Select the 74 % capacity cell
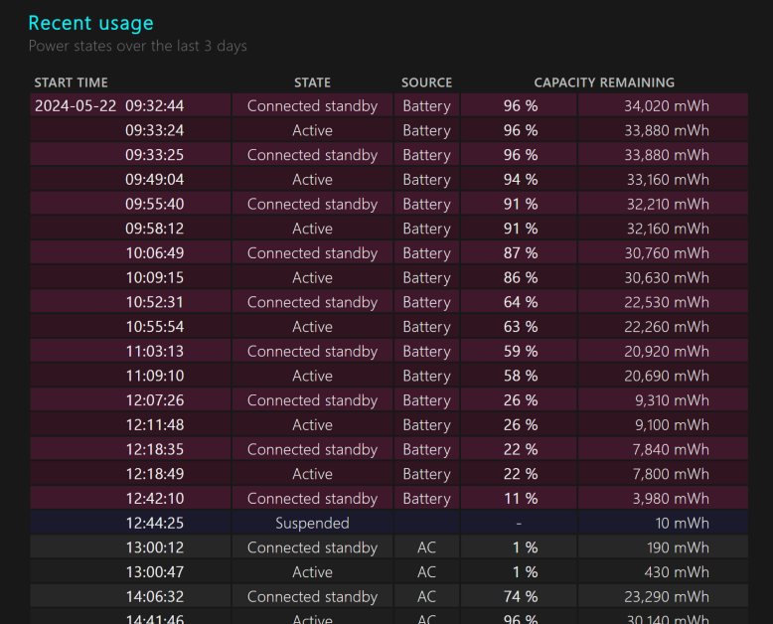 [520, 596]
